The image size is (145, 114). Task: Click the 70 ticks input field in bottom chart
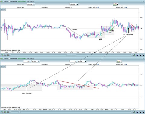point(73,61)
